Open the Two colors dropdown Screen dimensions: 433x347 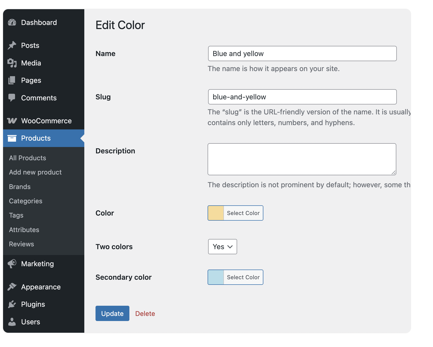pos(222,247)
